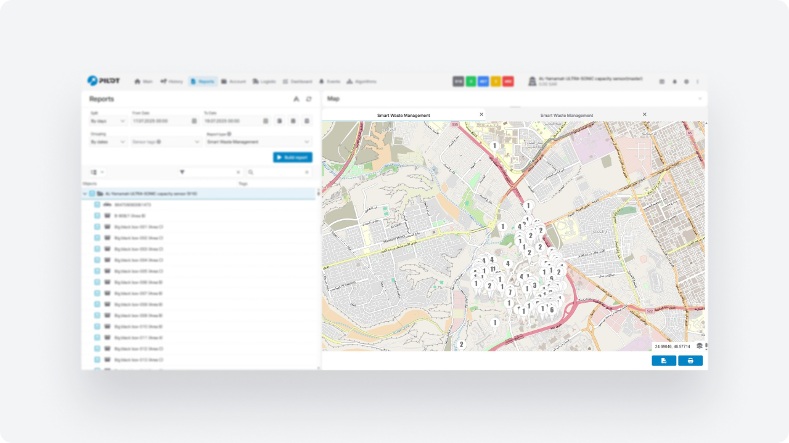
Task: Open the Report type dropdown
Action: (x=258, y=142)
